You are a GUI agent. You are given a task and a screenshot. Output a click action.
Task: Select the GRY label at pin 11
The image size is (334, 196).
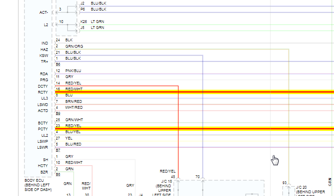click(69, 77)
